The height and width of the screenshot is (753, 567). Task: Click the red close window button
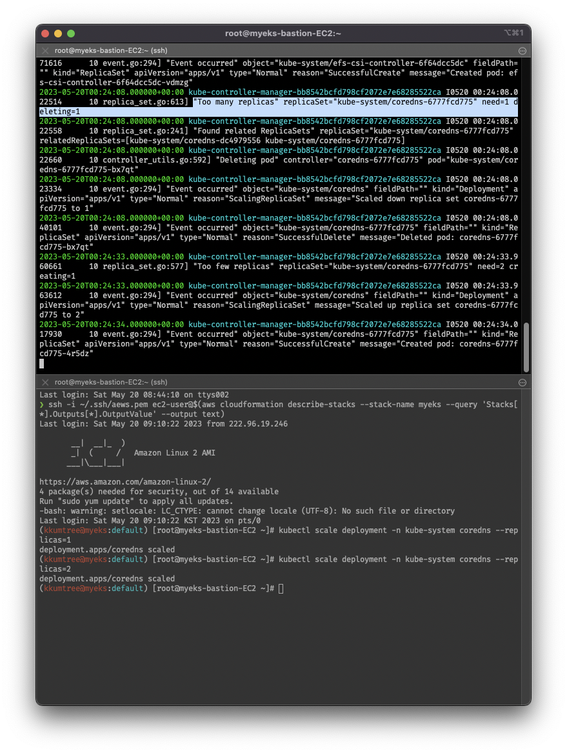[46, 34]
